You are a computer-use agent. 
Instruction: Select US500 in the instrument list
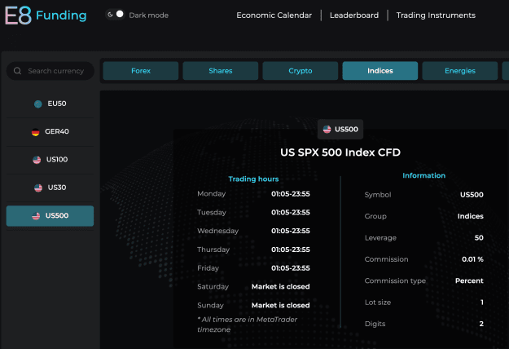pyautogui.click(x=50, y=216)
